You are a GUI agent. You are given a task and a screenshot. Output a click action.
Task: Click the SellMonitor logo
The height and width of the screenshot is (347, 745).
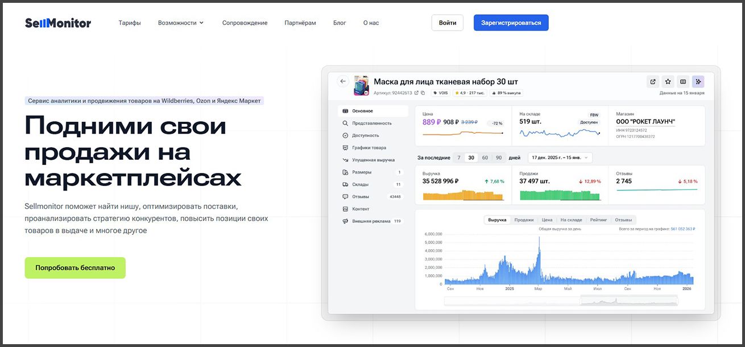click(58, 23)
